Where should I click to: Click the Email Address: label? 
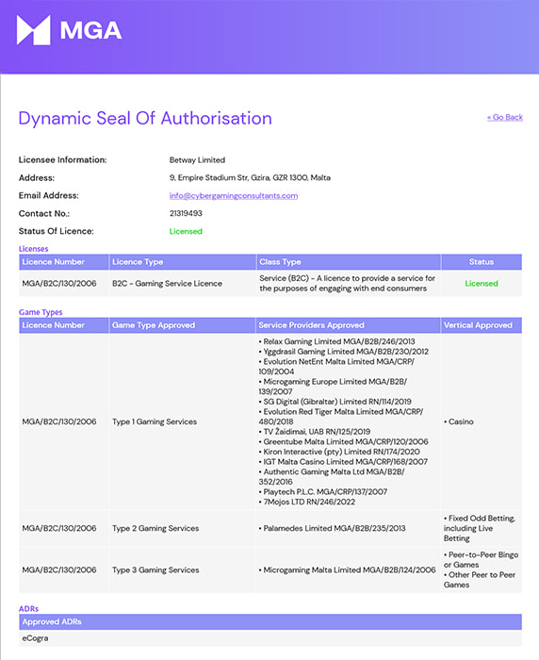pos(48,196)
